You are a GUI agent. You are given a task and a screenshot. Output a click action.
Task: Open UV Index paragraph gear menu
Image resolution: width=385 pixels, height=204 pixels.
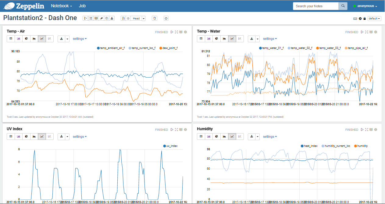tap(185, 130)
